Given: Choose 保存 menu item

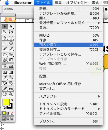Looking at the screenshot, I should coord(68,40).
